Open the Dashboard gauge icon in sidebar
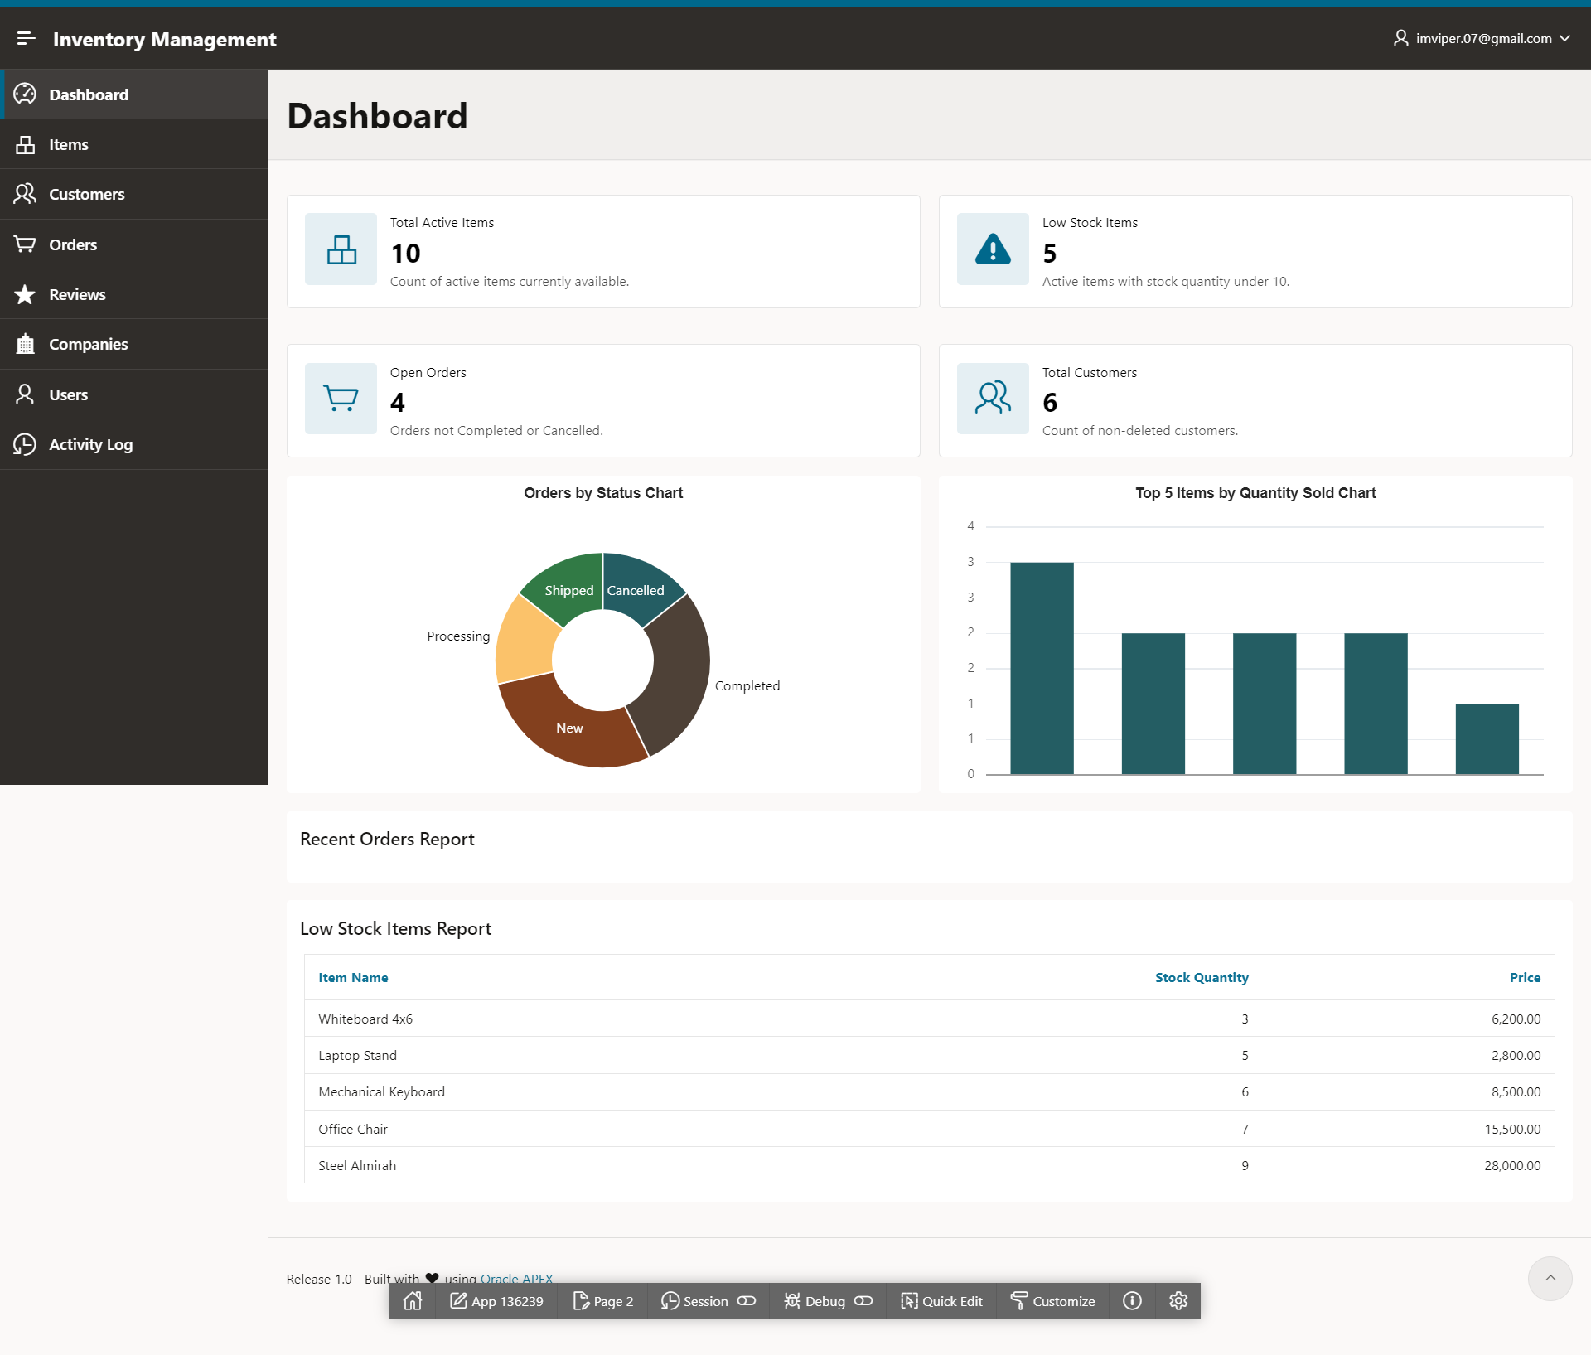This screenshot has width=1591, height=1355. coord(25,94)
